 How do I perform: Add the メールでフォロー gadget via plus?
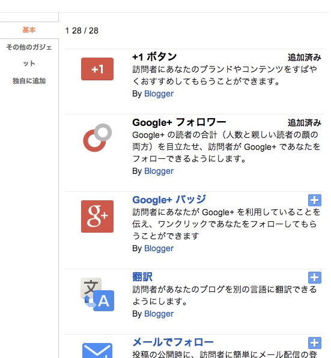click(315, 343)
